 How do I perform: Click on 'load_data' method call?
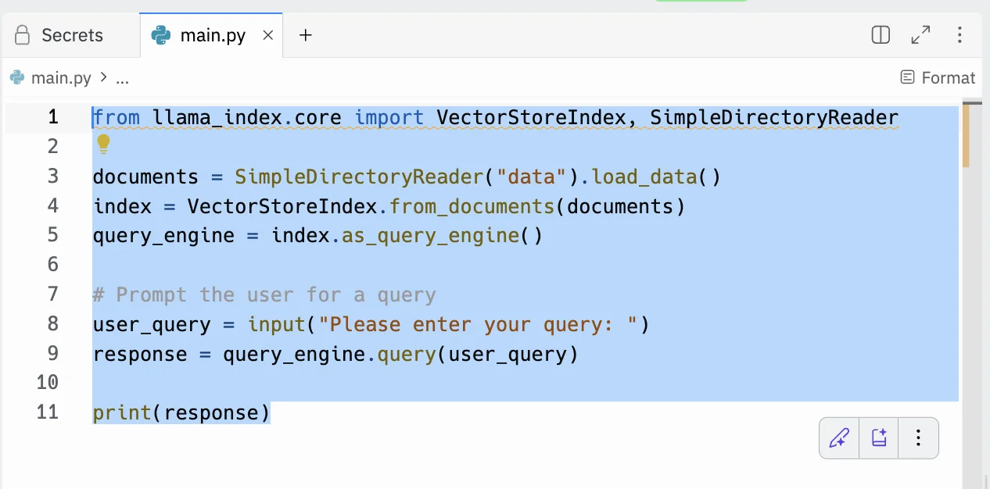pos(644,177)
